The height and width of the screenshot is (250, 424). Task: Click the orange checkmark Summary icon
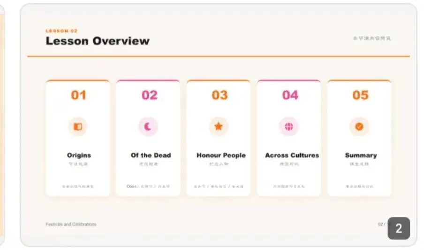(x=359, y=126)
